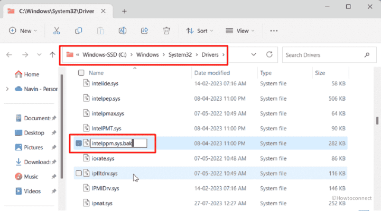Click the IntelPMT.sys file icon

coord(86,128)
